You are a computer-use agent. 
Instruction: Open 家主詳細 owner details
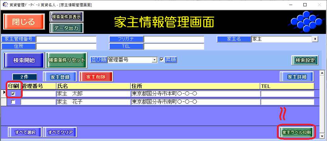click(x=297, y=77)
